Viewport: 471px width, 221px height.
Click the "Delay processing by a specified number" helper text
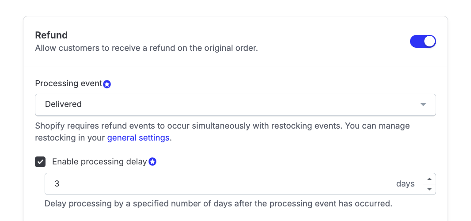(218, 204)
